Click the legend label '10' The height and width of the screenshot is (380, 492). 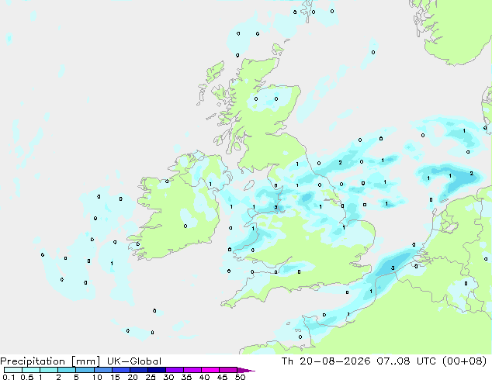click(x=97, y=377)
